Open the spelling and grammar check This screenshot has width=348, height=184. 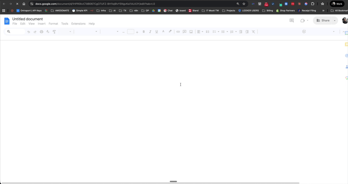48,32
